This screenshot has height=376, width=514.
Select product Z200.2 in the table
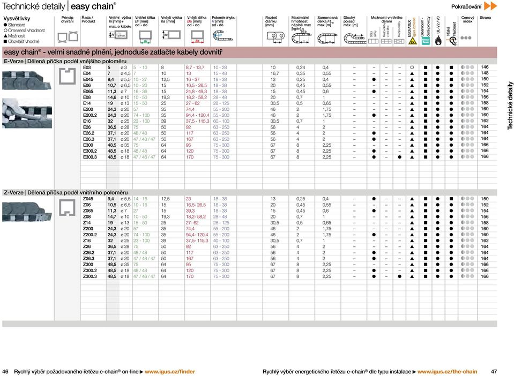[x=90, y=235]
